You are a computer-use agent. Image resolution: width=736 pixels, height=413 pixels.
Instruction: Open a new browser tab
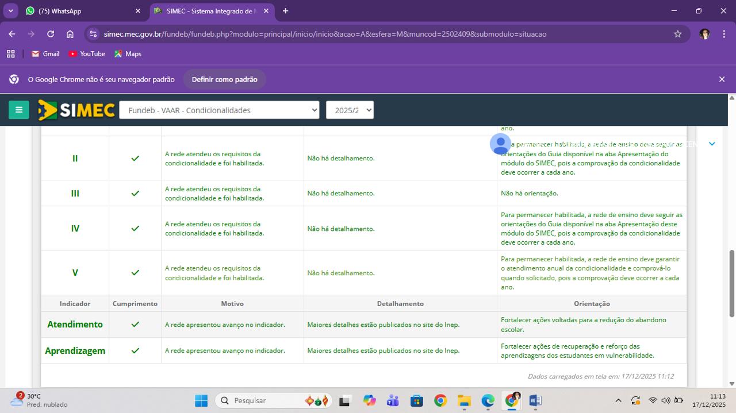click(x=285, y=11)
